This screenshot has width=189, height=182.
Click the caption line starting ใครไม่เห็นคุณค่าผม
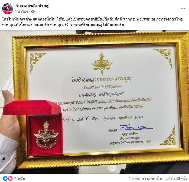click(93, 19)
